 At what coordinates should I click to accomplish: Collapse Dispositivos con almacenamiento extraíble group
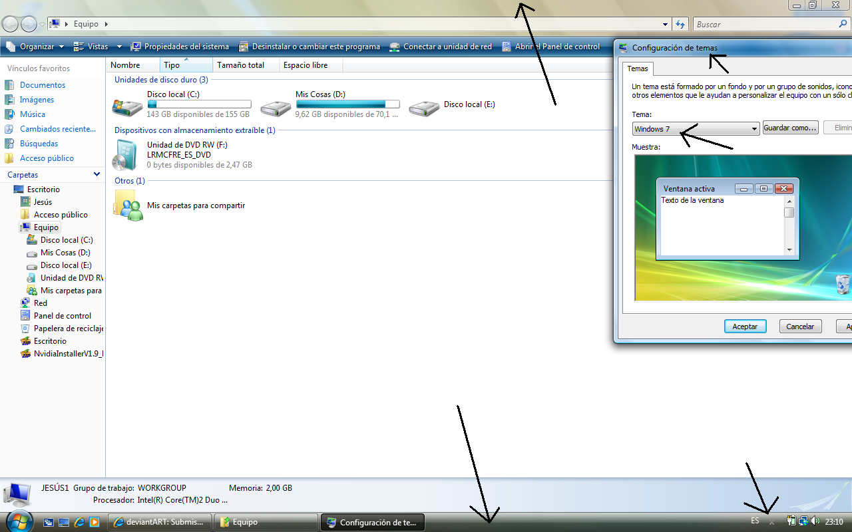pos(194,130)
